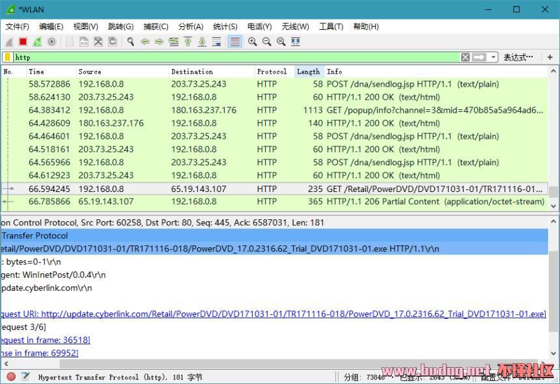Clear the http display filter
This screenshot has height=384, width=560.
(x=465, y=57)
